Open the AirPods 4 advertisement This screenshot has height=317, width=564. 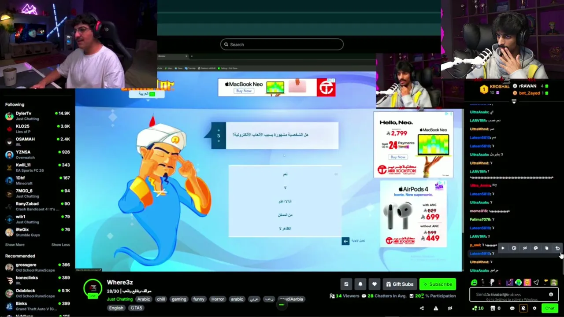pyautogui.click(x=413, y=214)
